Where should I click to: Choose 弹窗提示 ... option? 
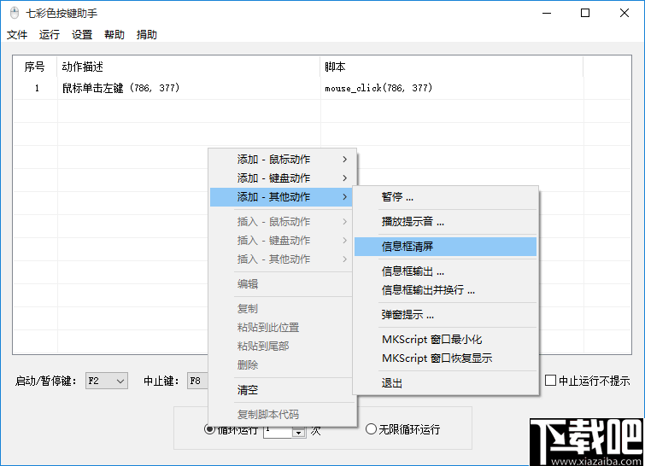445,315
